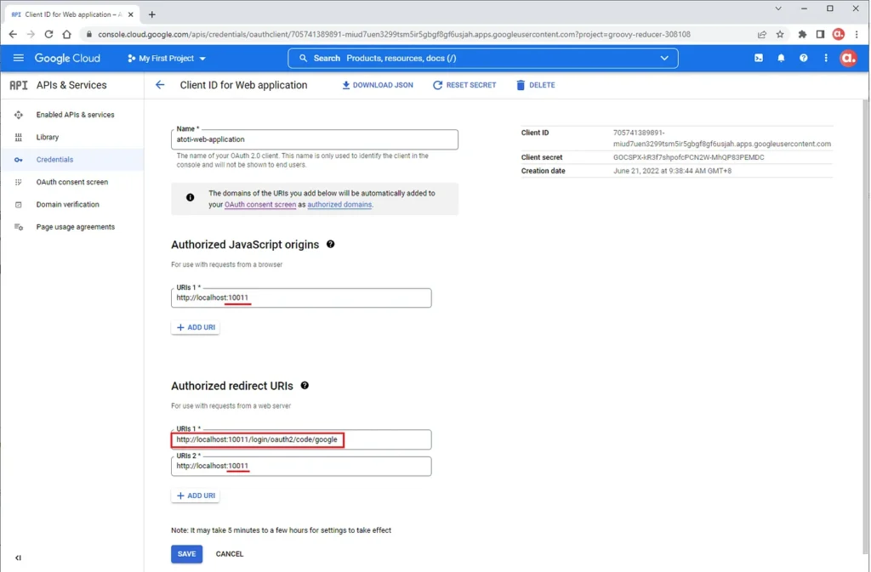Bookmark this page with the star icon

click(780, 34)
